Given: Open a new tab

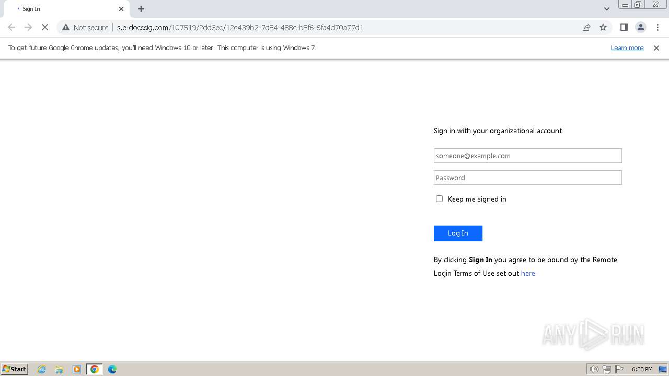Looking at the screenshot, I should [x=141, y=9].
